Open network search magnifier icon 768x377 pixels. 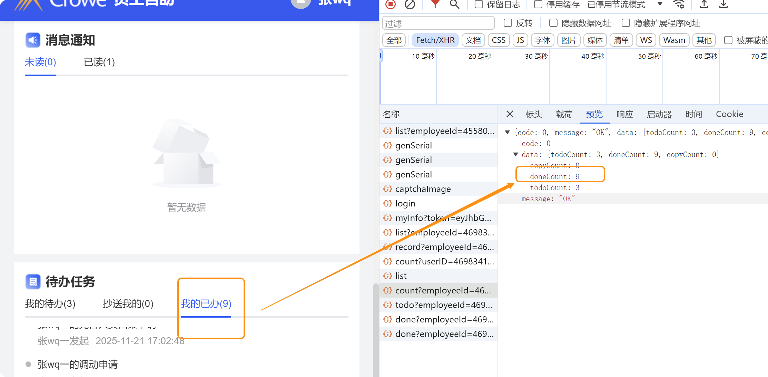[454, 4]
